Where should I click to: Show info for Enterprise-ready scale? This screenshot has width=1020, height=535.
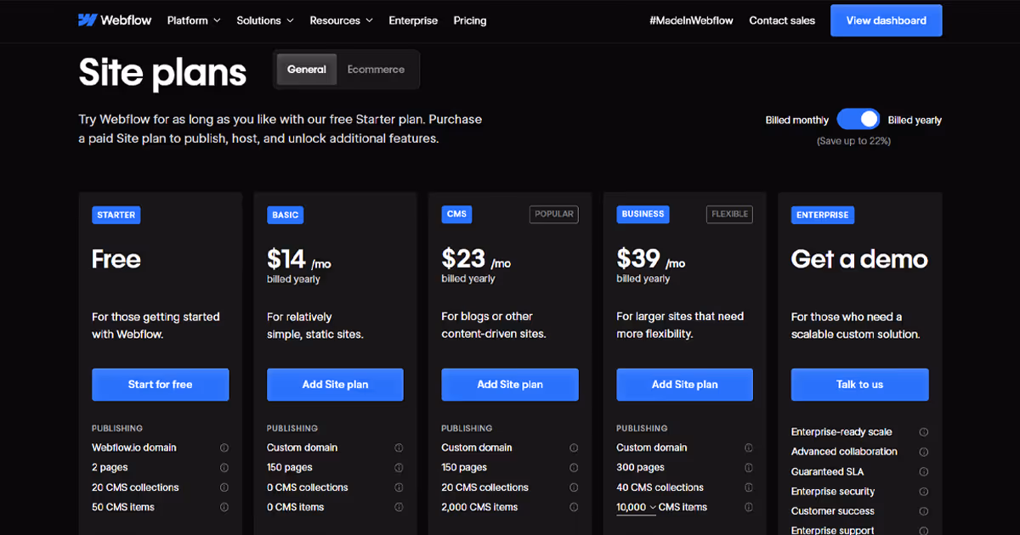[x=924, y=432]
